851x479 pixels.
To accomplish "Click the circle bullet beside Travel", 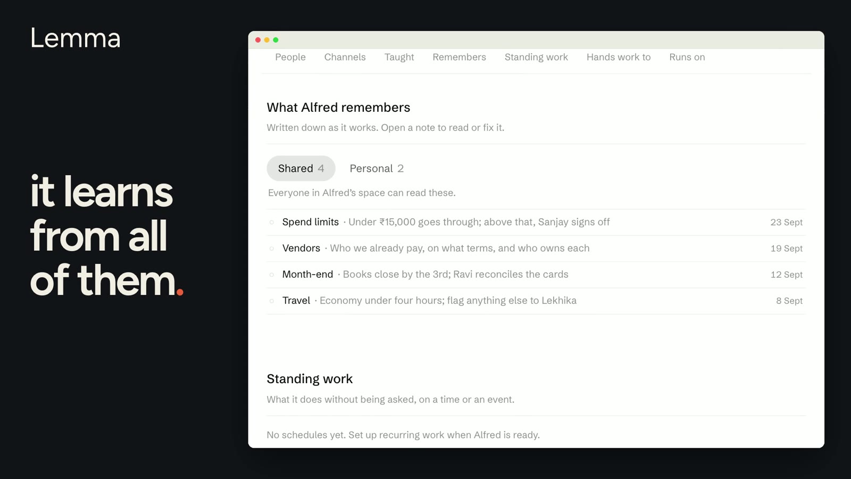I will (272, 301).
